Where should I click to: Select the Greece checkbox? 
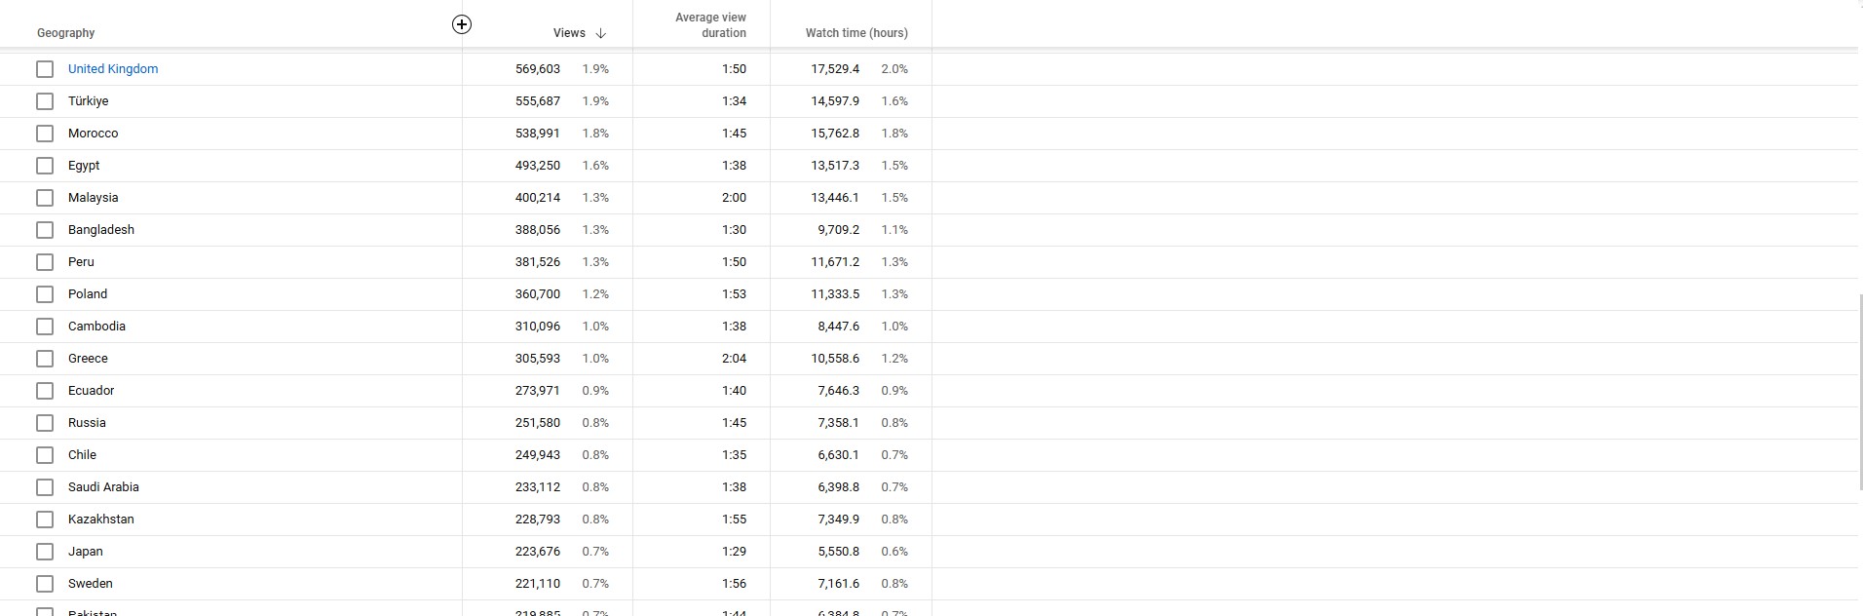point(45,359)
